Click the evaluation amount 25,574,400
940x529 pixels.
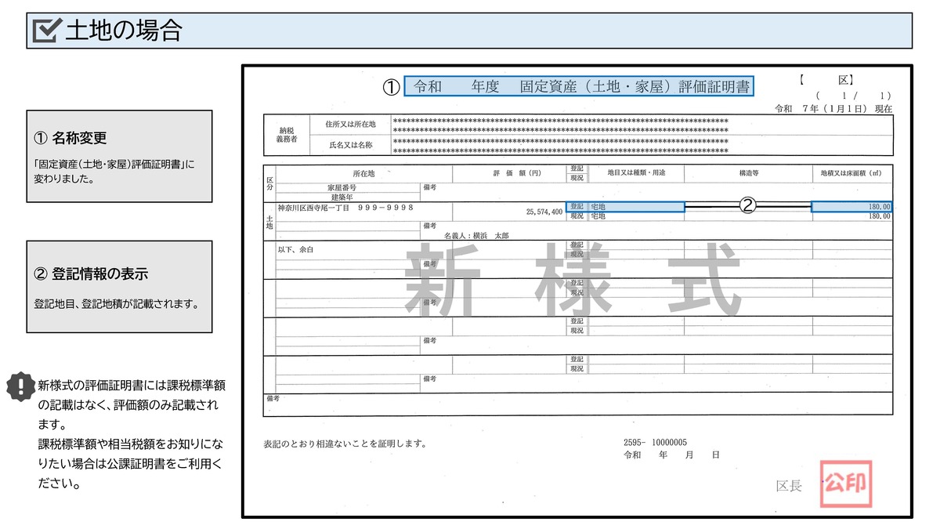pyautogui.click(x=544, y=209)
